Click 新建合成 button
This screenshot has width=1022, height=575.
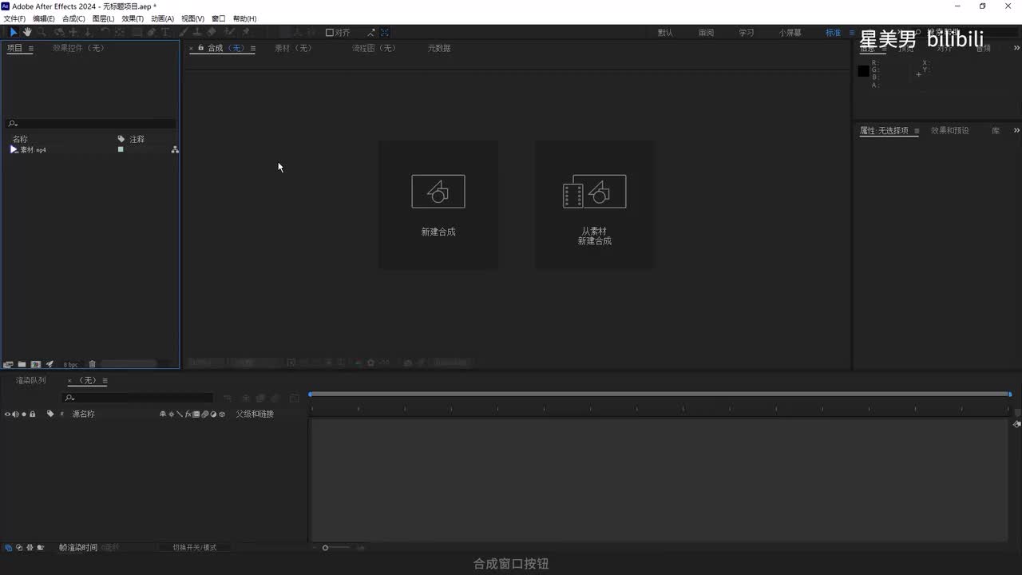click(x=438, y=205)
